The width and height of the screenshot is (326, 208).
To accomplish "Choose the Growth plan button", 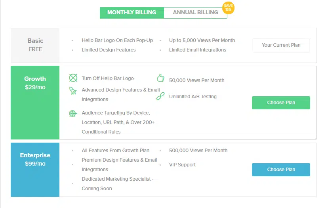I will tap(281, 103).
